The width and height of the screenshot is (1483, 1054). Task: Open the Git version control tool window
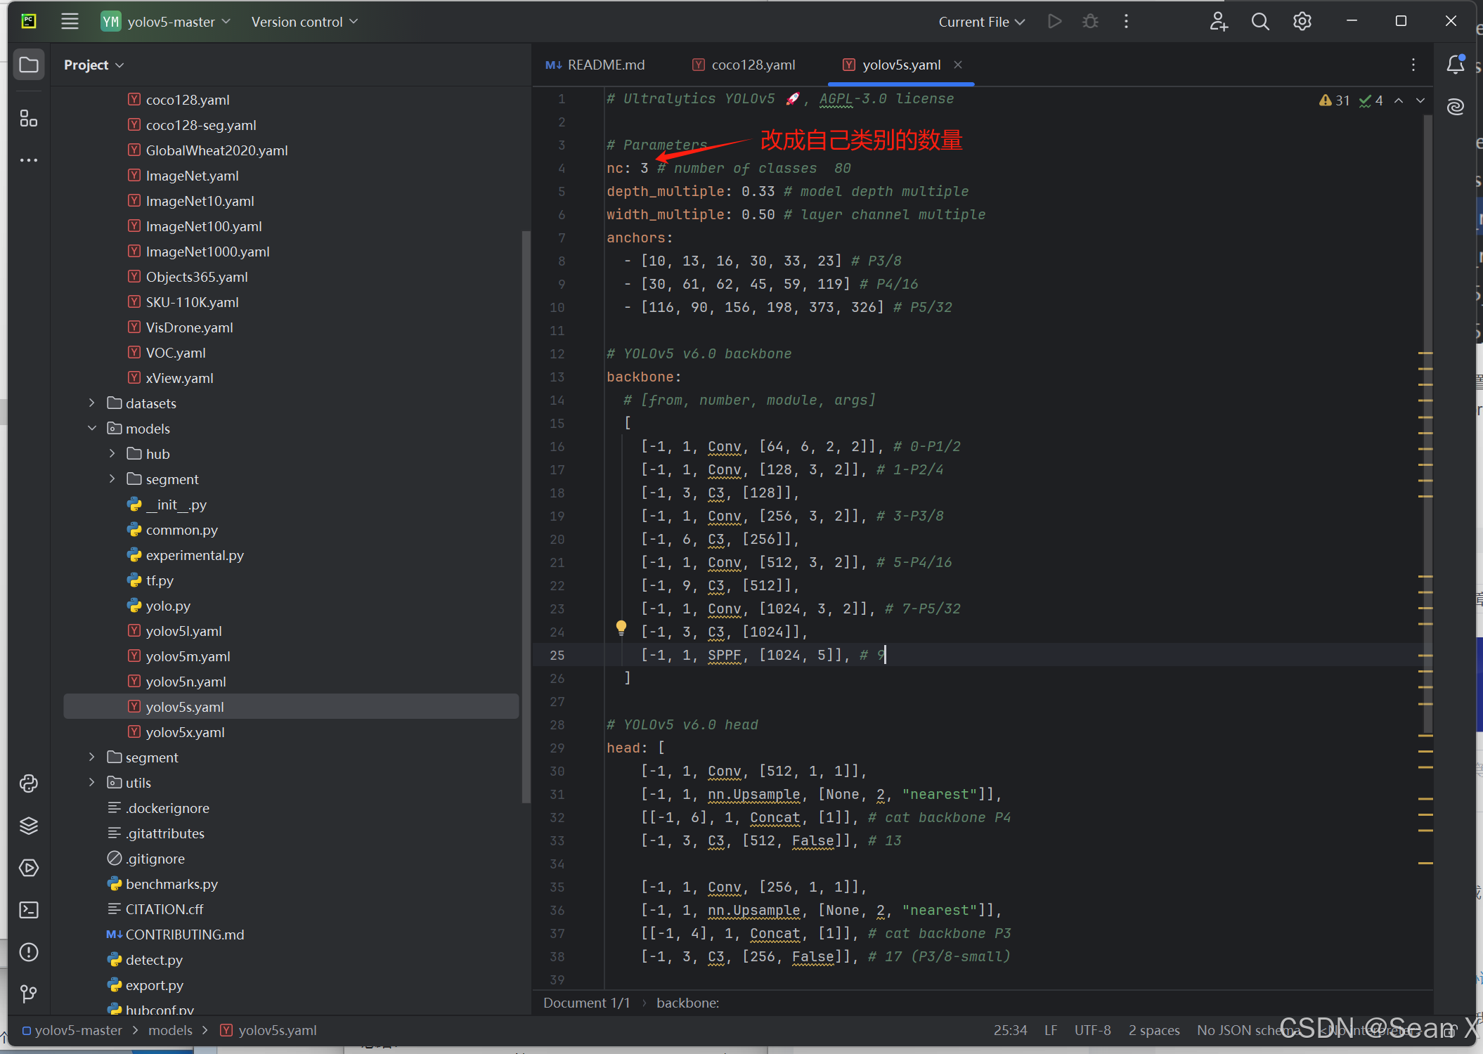click(29, 994)
